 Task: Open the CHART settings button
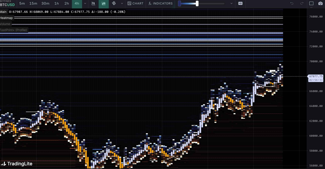[135, 3]
